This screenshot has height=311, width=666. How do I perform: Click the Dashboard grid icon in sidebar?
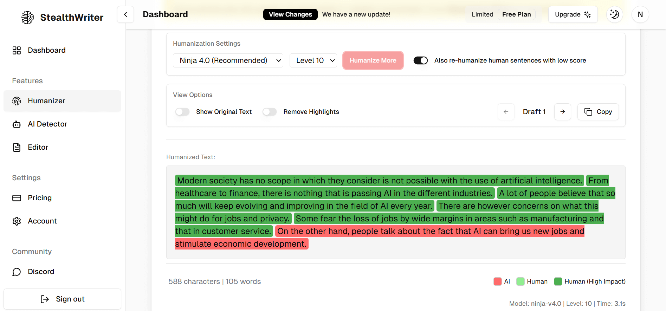click(x=17, y=50)
